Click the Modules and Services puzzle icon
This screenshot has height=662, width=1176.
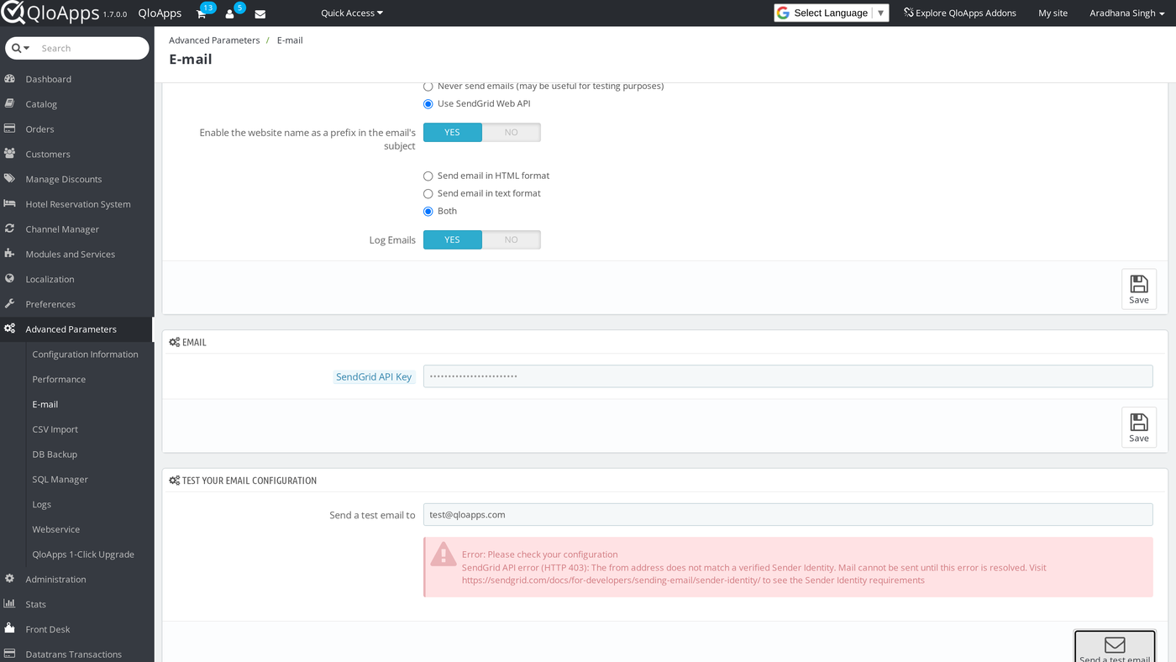pyautogui.click(x=10, y=254)
